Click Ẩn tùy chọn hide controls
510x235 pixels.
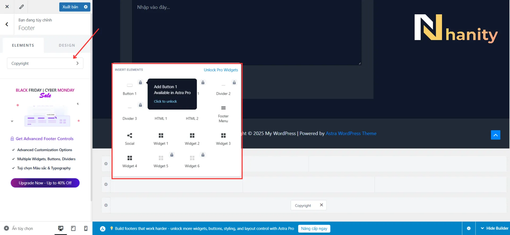click(19, 228)
